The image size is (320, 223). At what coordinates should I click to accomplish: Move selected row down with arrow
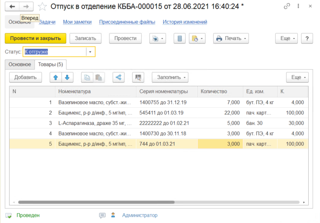pos(67,77)
